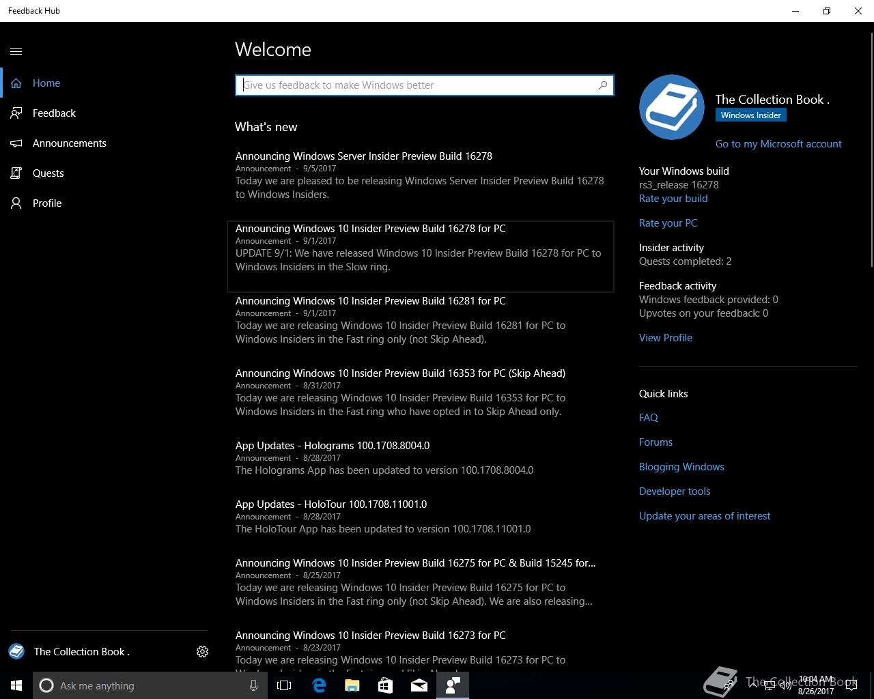874x699 pixels.
Task: Click the Profile person icon
Action: (x=16, y=203)
